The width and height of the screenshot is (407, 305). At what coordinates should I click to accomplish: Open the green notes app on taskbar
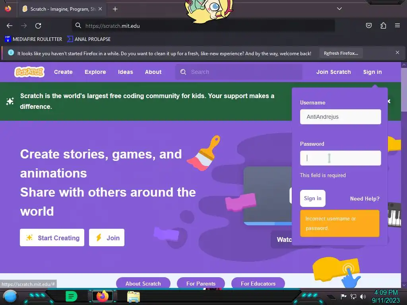point(72,296)
